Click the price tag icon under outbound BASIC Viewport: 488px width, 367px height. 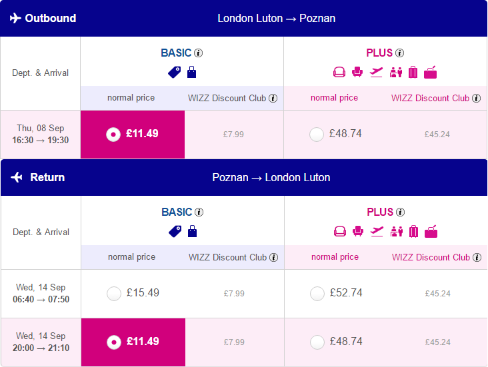point(174,72)
